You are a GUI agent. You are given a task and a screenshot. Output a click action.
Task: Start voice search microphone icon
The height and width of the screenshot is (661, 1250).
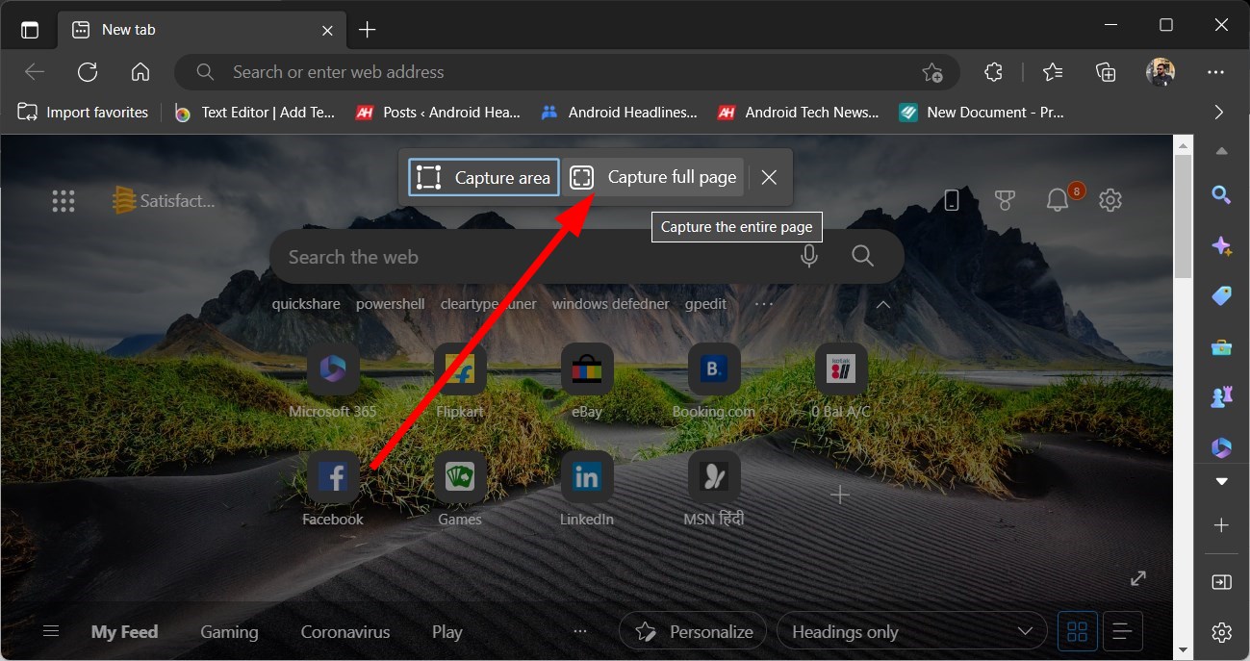click(809, 256)
